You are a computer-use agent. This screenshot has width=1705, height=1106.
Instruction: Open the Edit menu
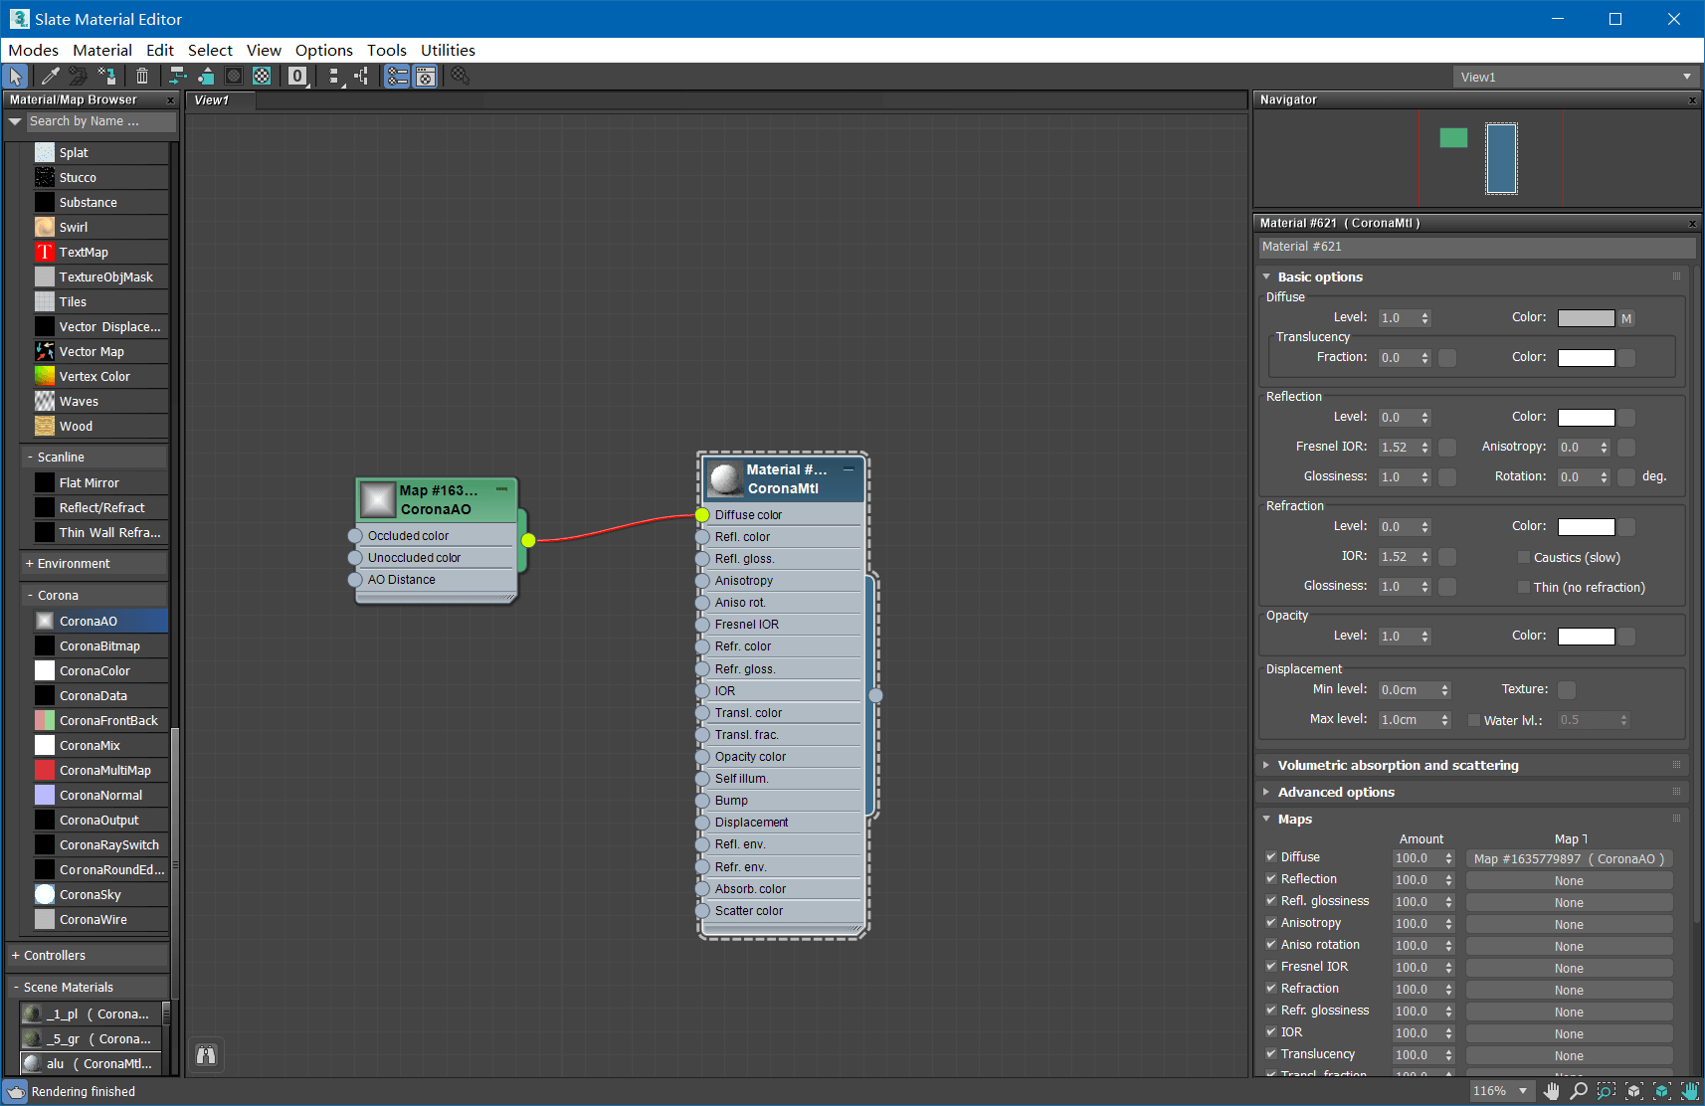(x=159, y=50)
